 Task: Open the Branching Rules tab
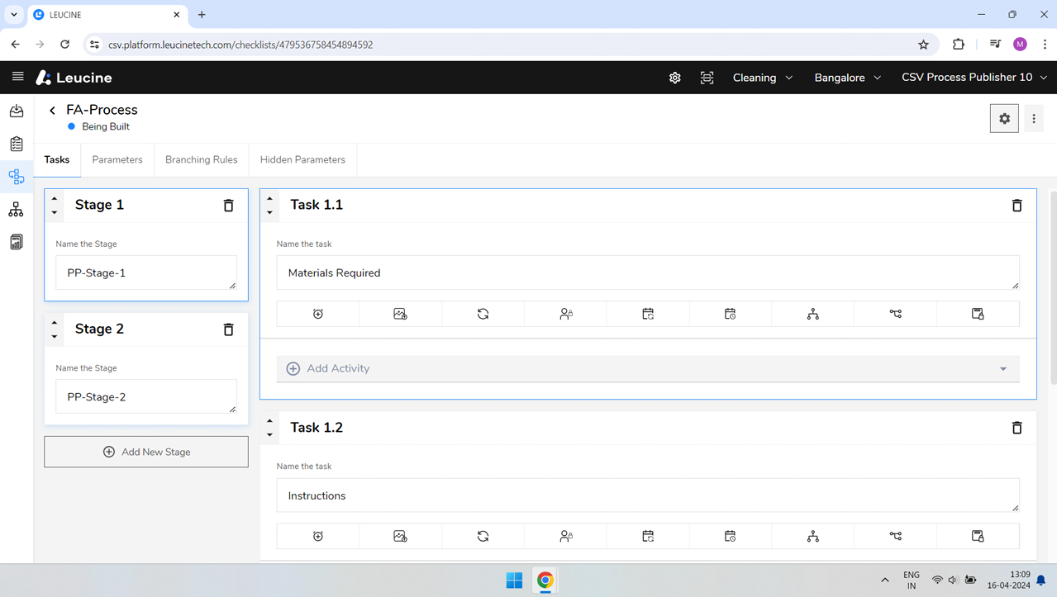click(202, 160)
